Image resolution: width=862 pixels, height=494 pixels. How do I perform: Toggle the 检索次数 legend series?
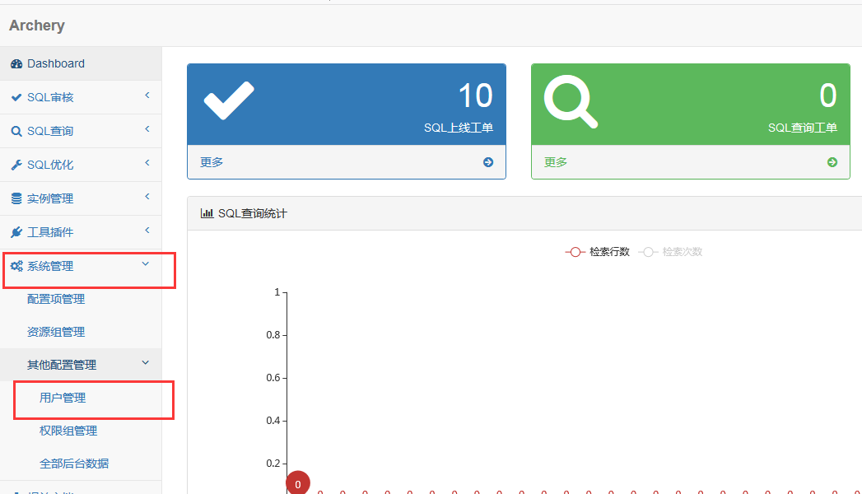tap(671, 252)
